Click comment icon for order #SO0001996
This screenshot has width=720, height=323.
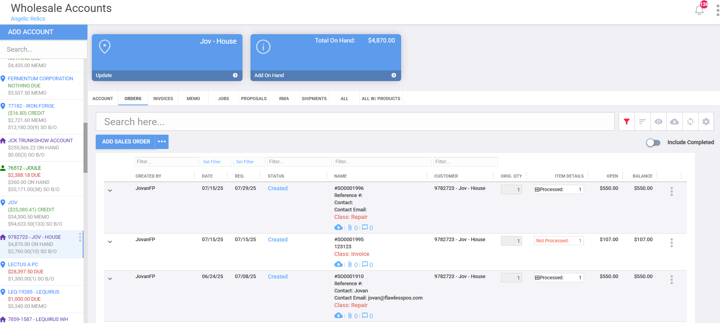365,227
